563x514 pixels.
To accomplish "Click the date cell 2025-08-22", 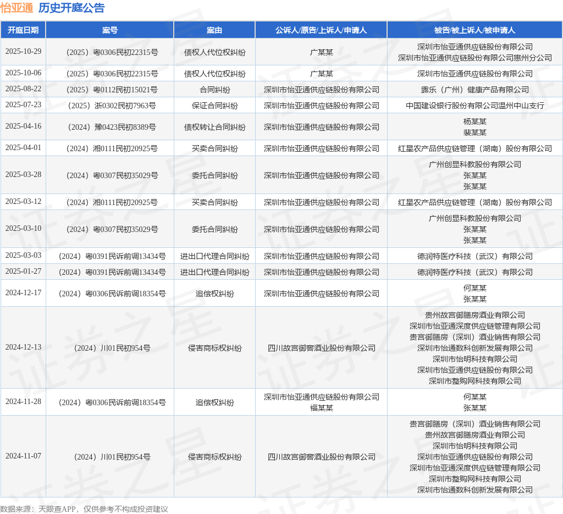I will click(23, 89).
